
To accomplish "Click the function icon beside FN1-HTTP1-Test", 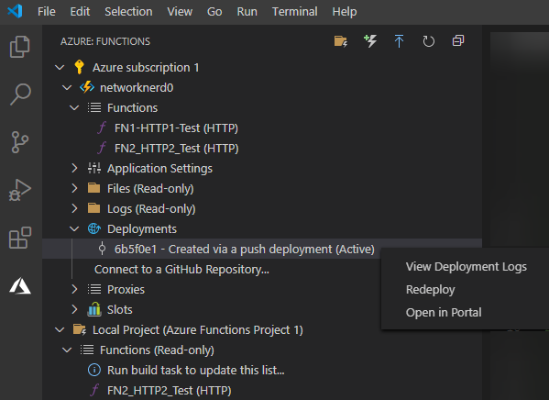I will click(x=102, y=128).
